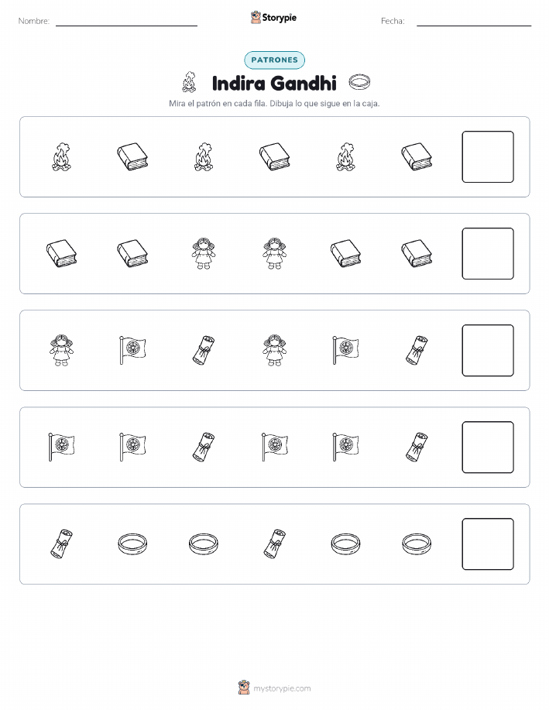The width and height of the screenshot is (549, 710).
Task: Click the answer box in row two
Action: point(488,254)
